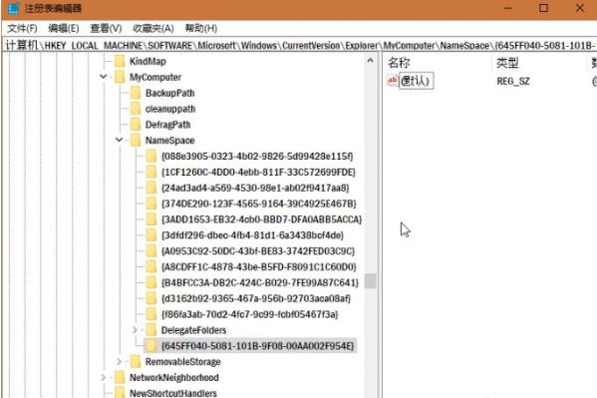Select key {d3162b92-9365-467a-956b-92703aca08af}
Screen dimensions: 597x398
pyautogui.click(x=256, y=298)
